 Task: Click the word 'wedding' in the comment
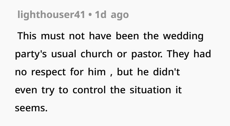(x=183, y=36)
